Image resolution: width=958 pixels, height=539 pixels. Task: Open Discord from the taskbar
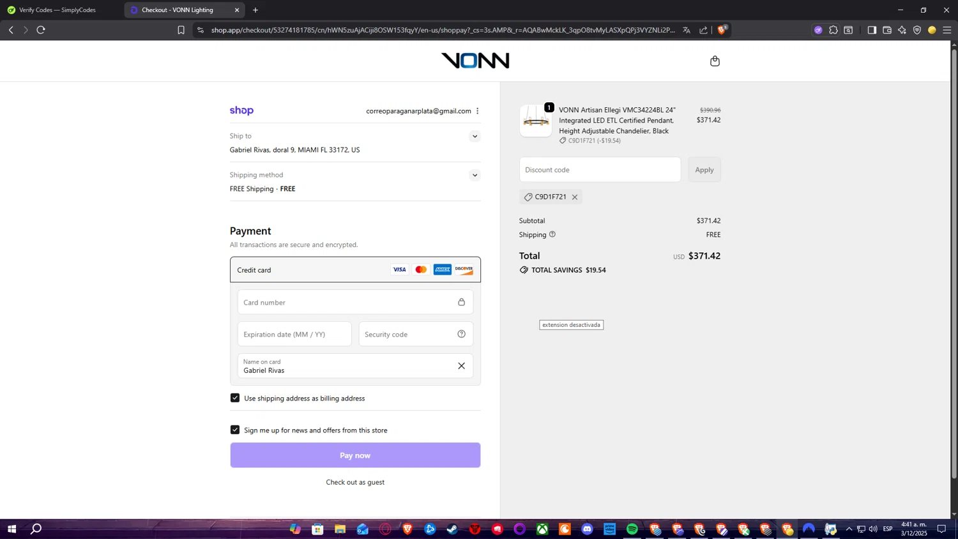587,529
